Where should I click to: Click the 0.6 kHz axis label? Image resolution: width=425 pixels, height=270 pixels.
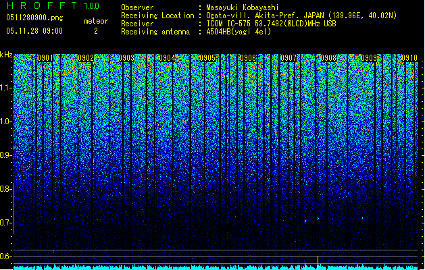(6, 256)
